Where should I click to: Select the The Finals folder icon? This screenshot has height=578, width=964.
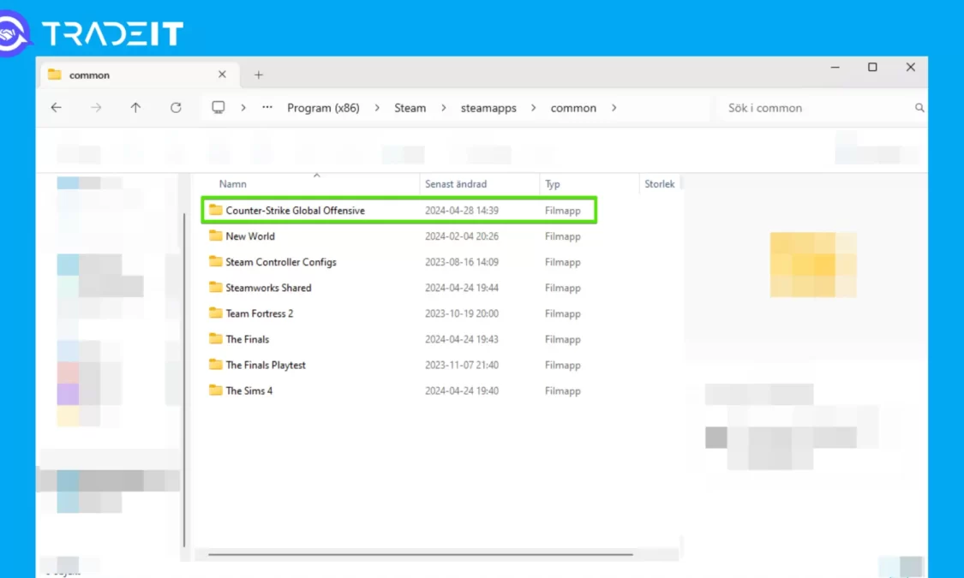pos(215,339)
